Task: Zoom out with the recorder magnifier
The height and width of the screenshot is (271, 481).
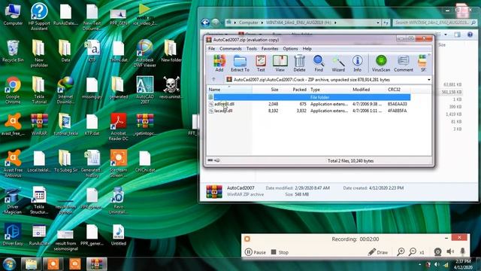Action: (413, 252)
